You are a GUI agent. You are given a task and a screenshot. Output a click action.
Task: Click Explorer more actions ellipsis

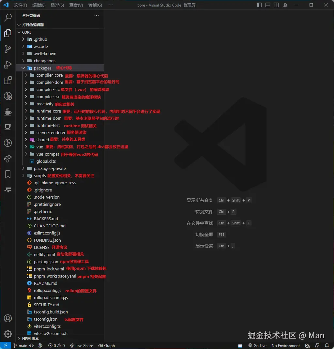tap(96, 16)
